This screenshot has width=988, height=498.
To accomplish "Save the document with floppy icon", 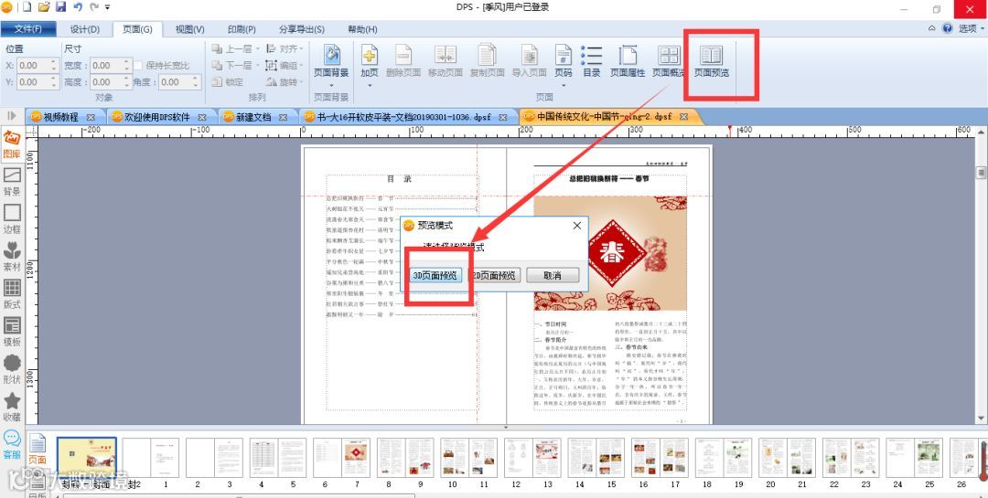I will click(61, 7).
